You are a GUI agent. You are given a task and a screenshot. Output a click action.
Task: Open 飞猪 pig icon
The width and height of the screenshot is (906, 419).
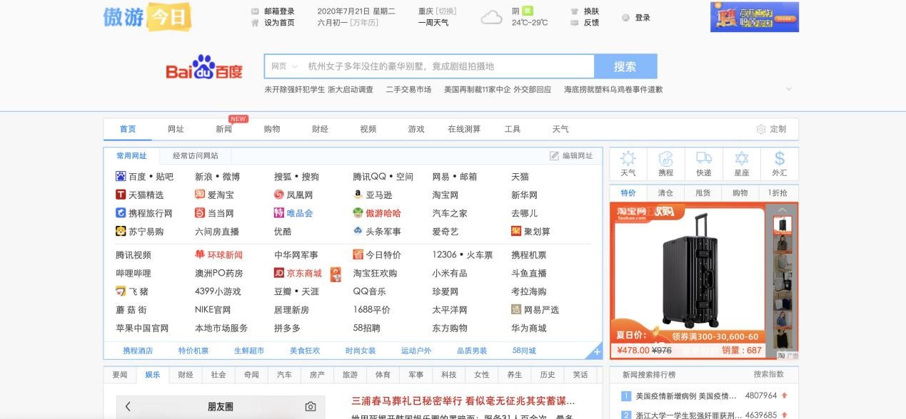pyautogui.click(x=121, y=291)
